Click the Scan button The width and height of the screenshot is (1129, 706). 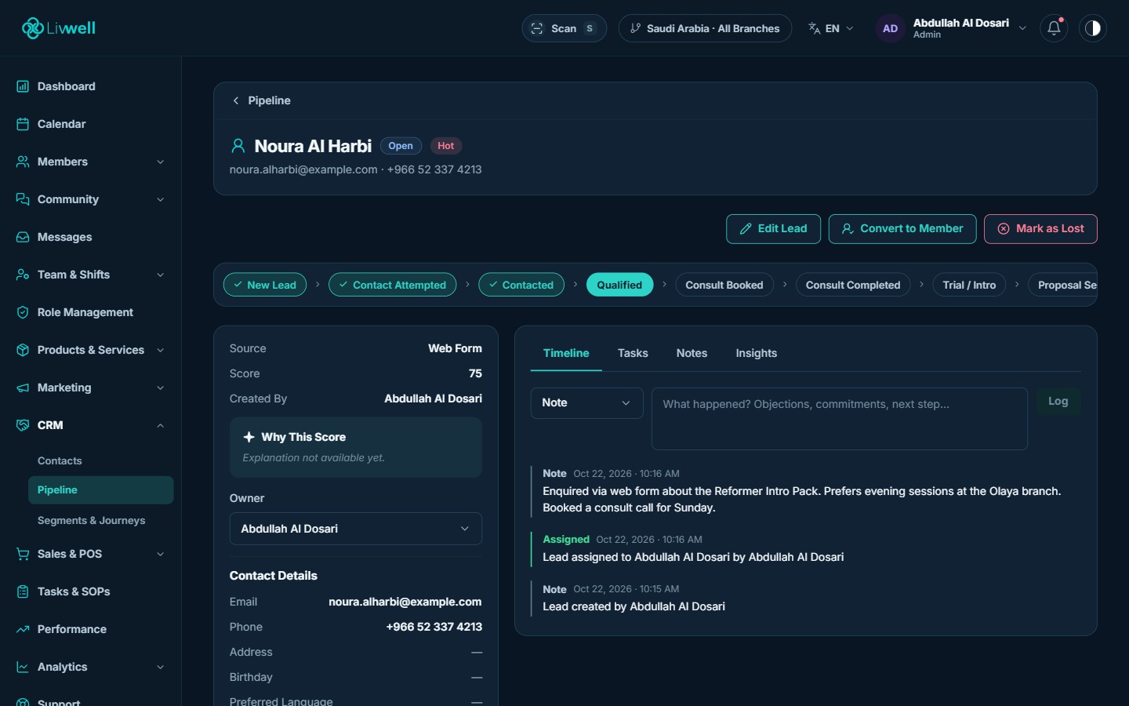564,28
